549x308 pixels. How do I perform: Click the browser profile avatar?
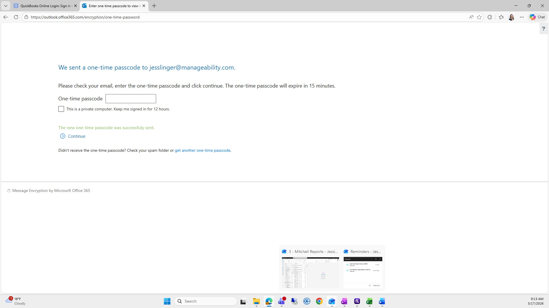point(512,17)
